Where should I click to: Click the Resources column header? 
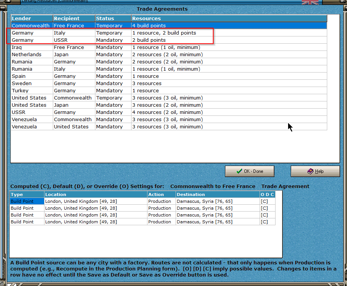pos(229,18)
